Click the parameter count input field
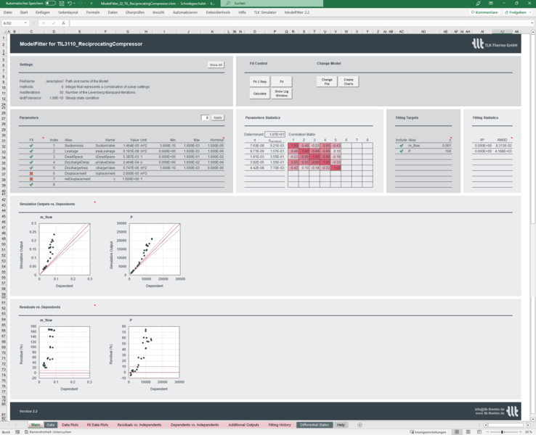 coord(205,117)
